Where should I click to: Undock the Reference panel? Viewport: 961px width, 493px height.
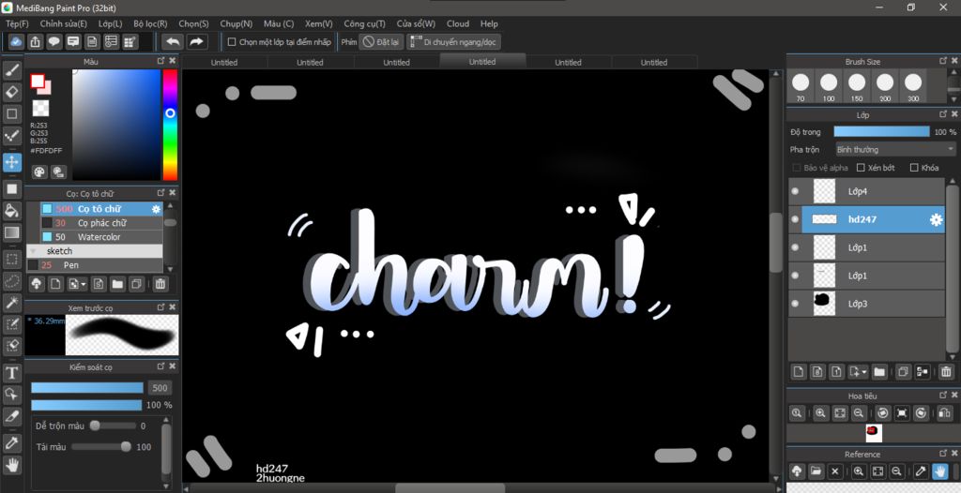tap(943, 454)
